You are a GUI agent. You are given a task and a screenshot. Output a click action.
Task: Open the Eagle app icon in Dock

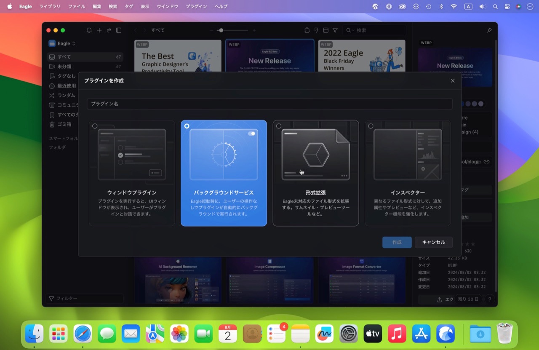[446, 334]
